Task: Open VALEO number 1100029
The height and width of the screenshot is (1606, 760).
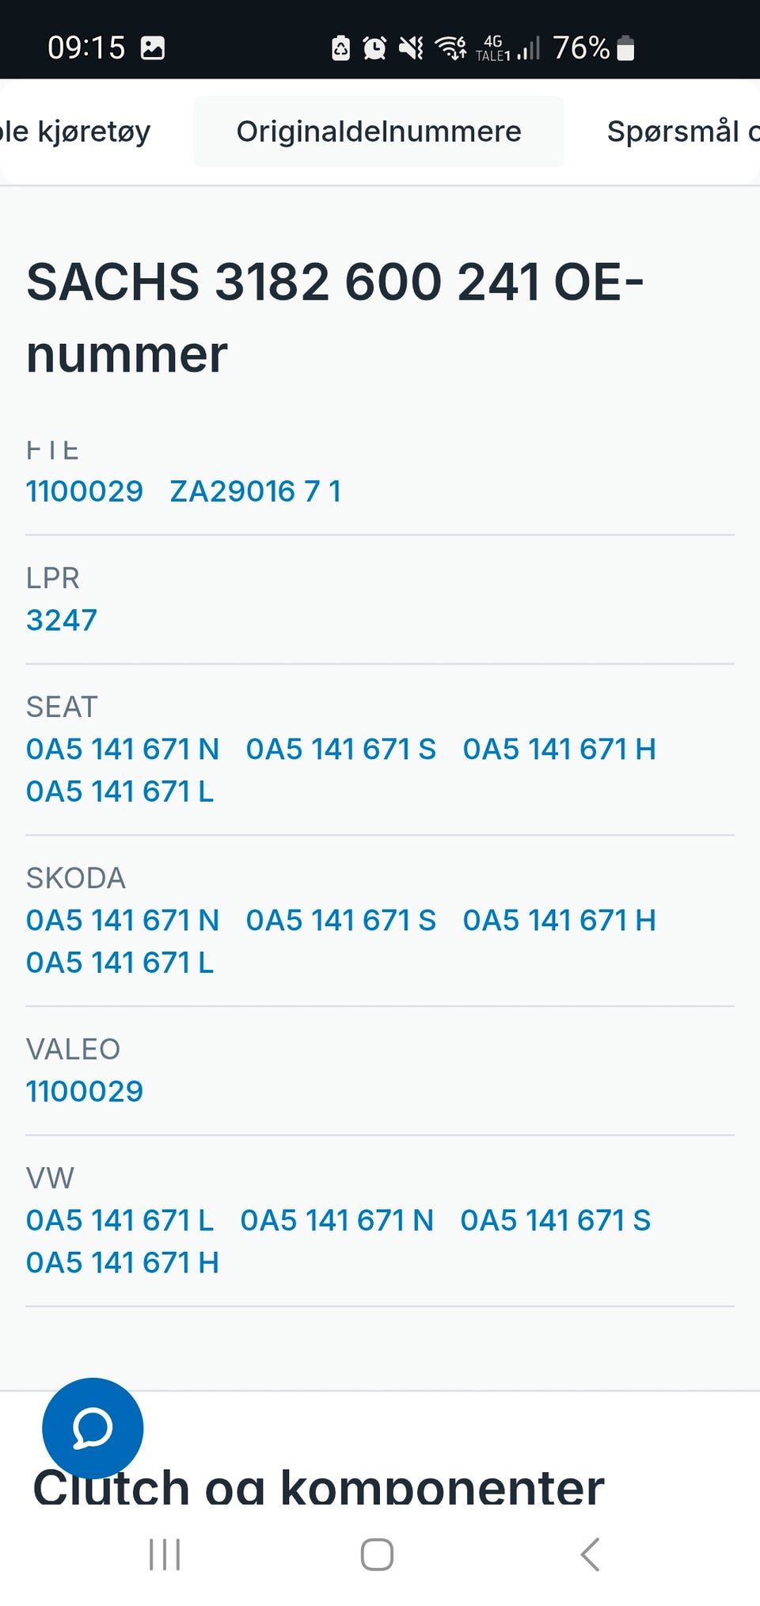Action: pyautogui.click(x=85, y=1091)
